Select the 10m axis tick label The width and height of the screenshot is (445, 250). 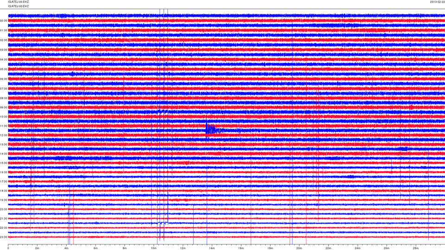click(153, 248)
